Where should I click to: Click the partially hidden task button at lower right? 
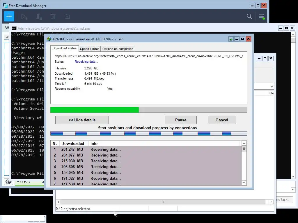pos(284,199)
